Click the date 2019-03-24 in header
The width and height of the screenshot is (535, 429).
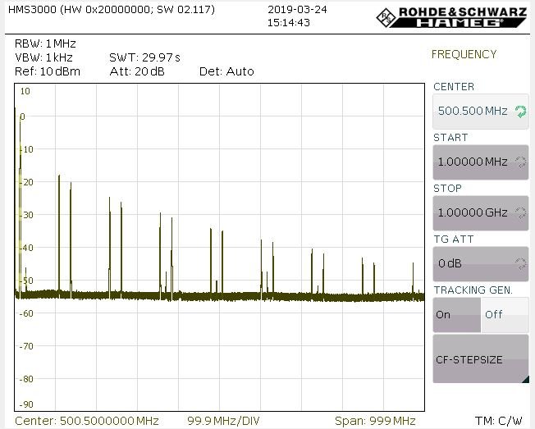point(297,9)
